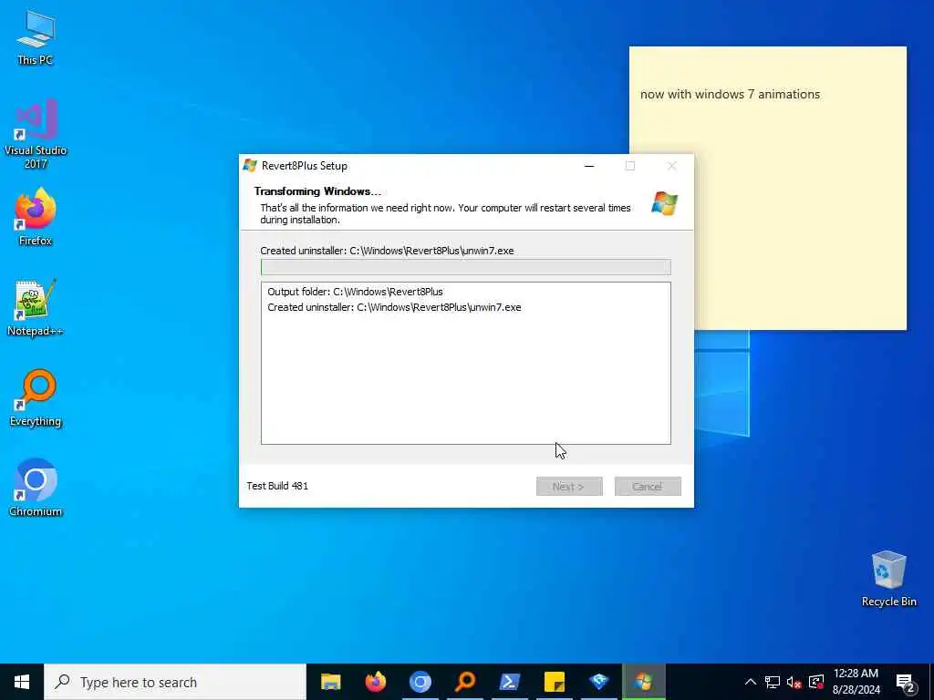Click the sticky note text 'now with windows 7 animations'
This screenshot has width=934, height=700.
click(730, 94)
